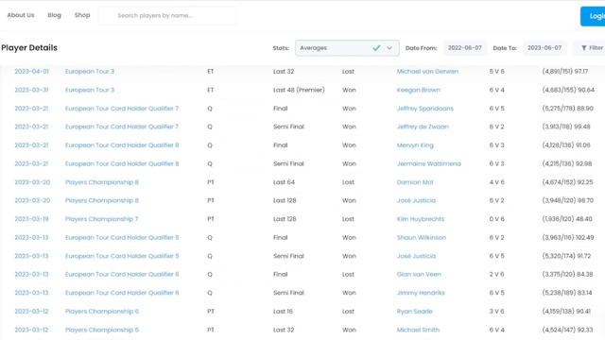The height and width of the screenshot is (340, 605).
Task: Open Qualifier 7 link in Jeffrey de Zwaan row
Action: (x=122, y=127)
